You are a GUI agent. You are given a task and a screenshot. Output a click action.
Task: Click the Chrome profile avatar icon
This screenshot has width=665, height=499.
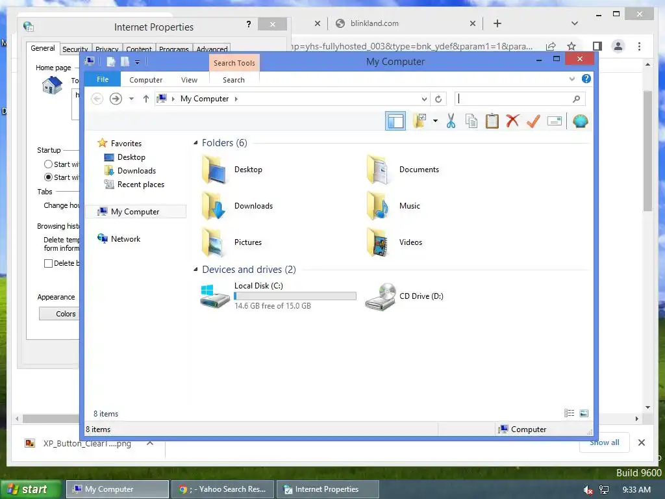(618, 46)
